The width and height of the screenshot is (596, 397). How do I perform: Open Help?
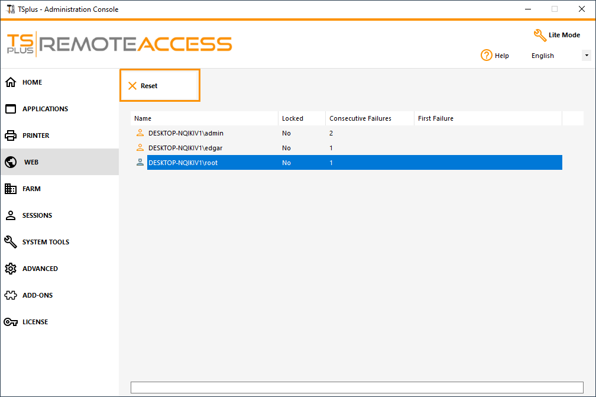pyautogui.click(x=495, y=55)
